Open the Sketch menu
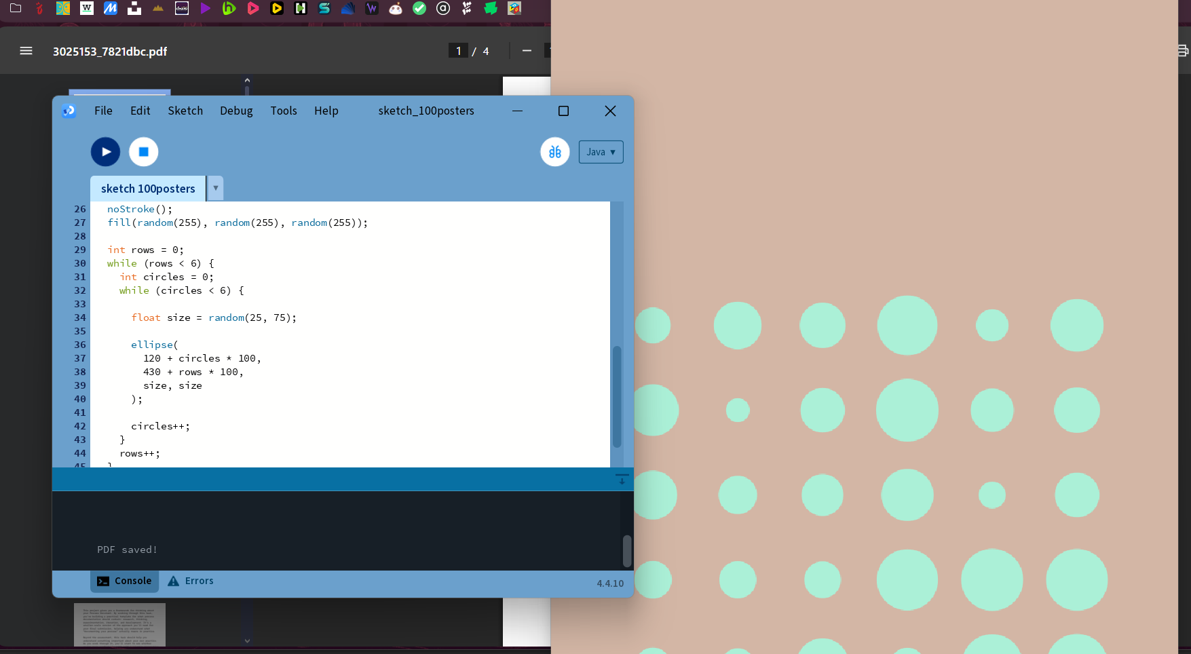 (185, 111)
